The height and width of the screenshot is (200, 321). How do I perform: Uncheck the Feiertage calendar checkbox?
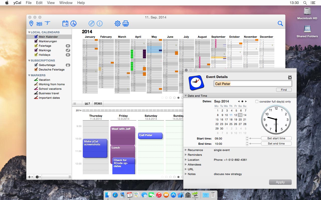coord(36,46)
